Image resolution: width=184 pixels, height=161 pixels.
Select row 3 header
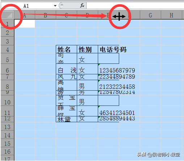tap(8, 41)
